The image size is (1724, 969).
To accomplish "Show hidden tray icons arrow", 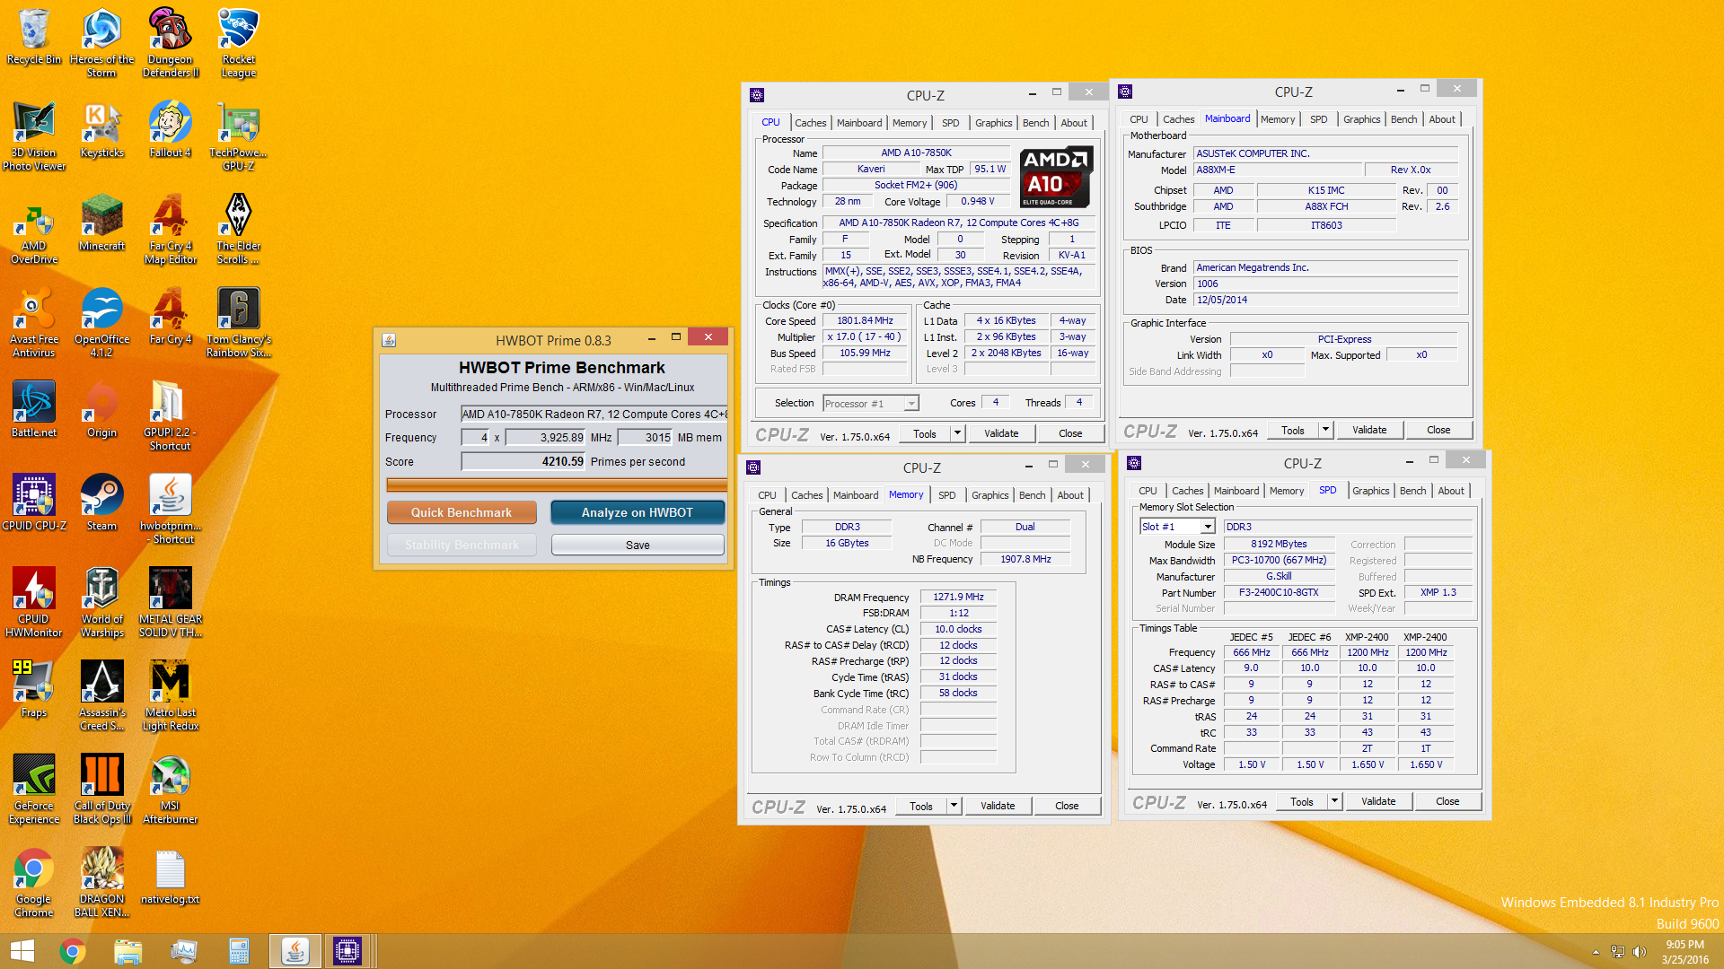I will click(x=1596, y=952).
